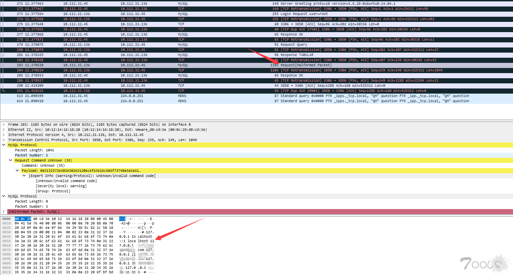The width and height of the screenshot is (513, 275).
Task: Select packet 282 retransmission row
Action: (256, 60)
